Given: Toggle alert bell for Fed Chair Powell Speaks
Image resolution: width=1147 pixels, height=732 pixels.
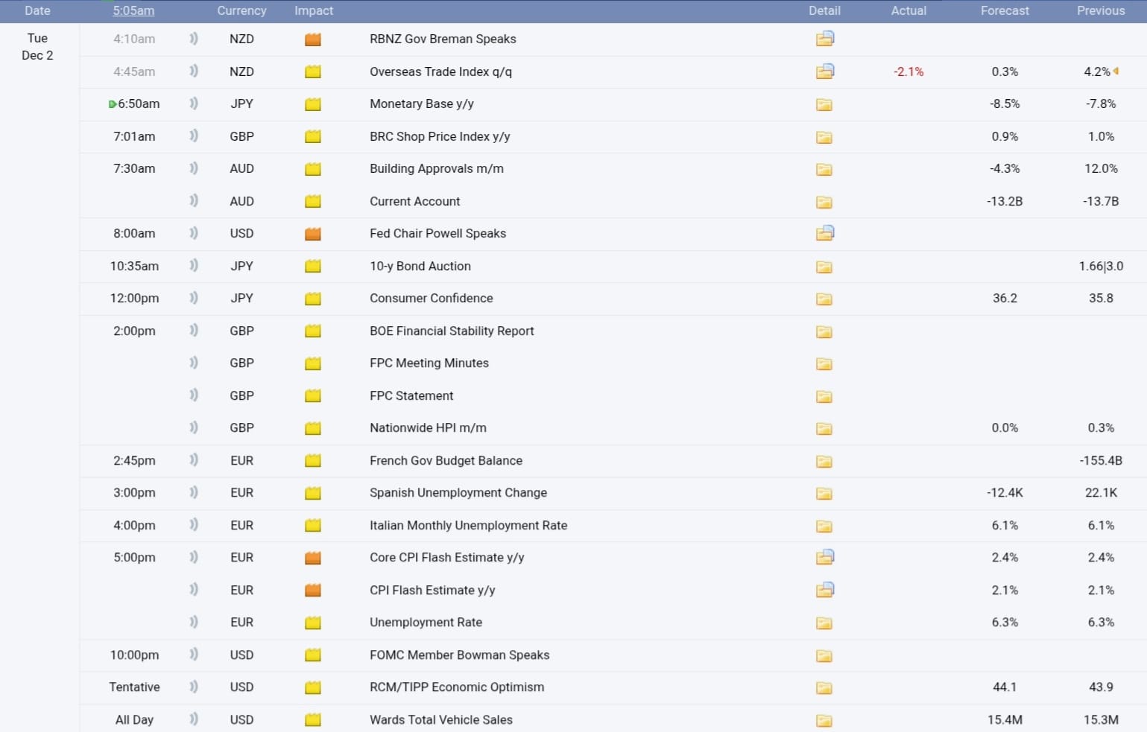Looking at the screenshot, I should tap(194, 233).
